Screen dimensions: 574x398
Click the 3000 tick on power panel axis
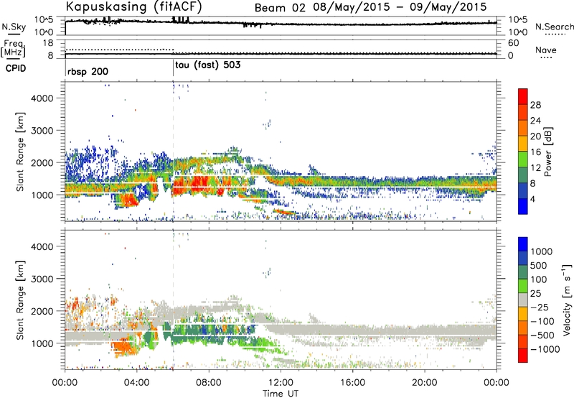pos(42,131)
